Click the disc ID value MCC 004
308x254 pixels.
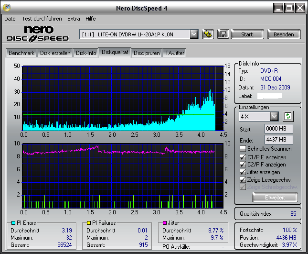271,79
